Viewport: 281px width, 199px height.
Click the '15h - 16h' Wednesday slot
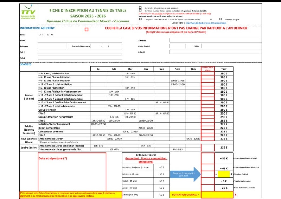coord(130,73)
